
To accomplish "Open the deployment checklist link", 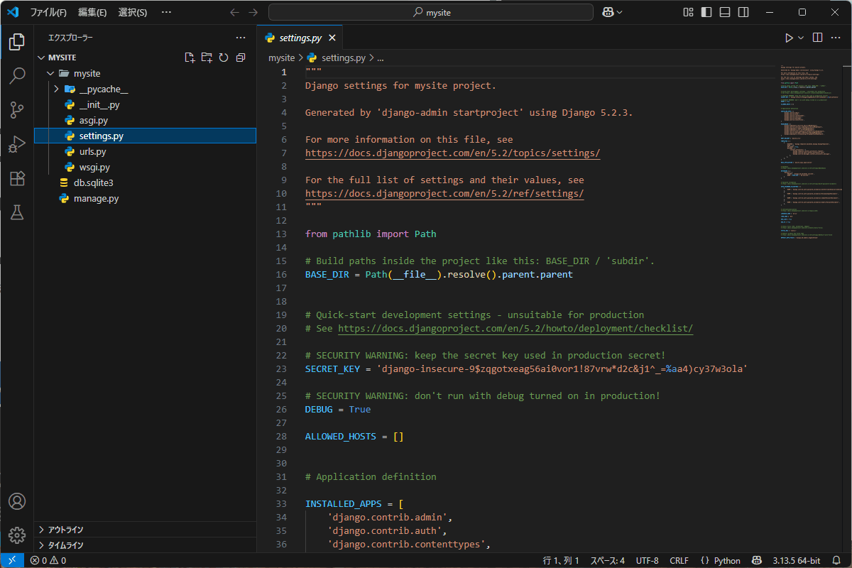I will (x=515, y=329).
